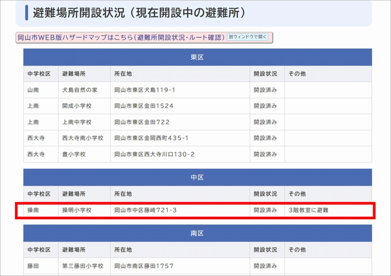This screenshot has height=276, width=391.
Task: Click 所在地 column header in 東区 table
Action: click(123, 74)
